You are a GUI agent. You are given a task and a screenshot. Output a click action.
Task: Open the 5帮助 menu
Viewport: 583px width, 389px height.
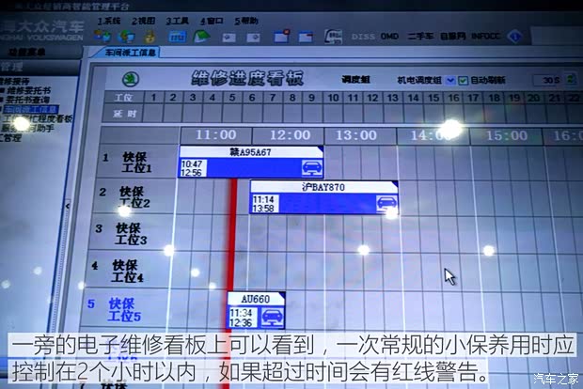click(x=246, y=21)
